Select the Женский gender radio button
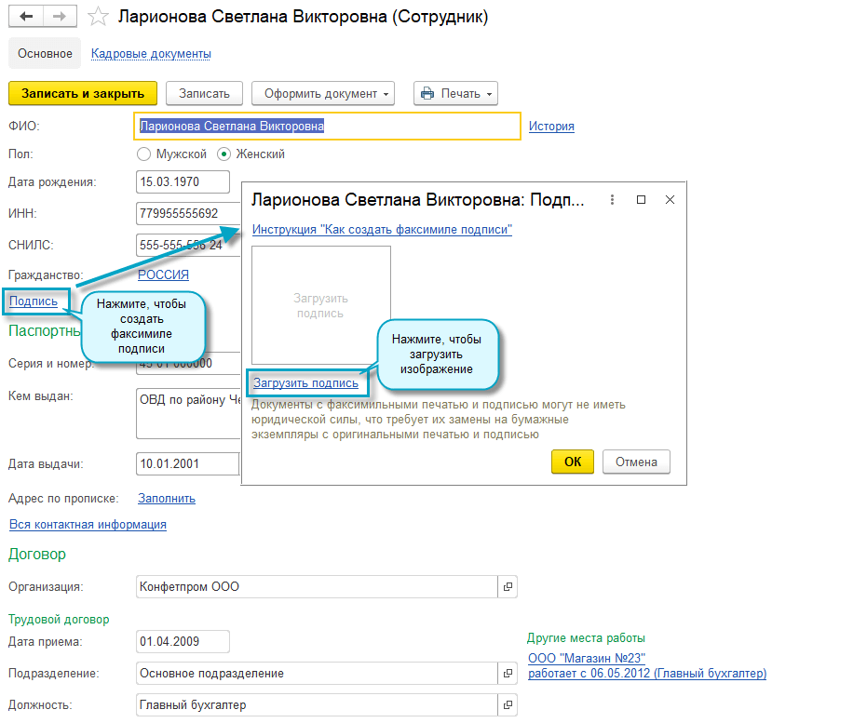The width and height of the screenshot is (867, 723). 224,154
